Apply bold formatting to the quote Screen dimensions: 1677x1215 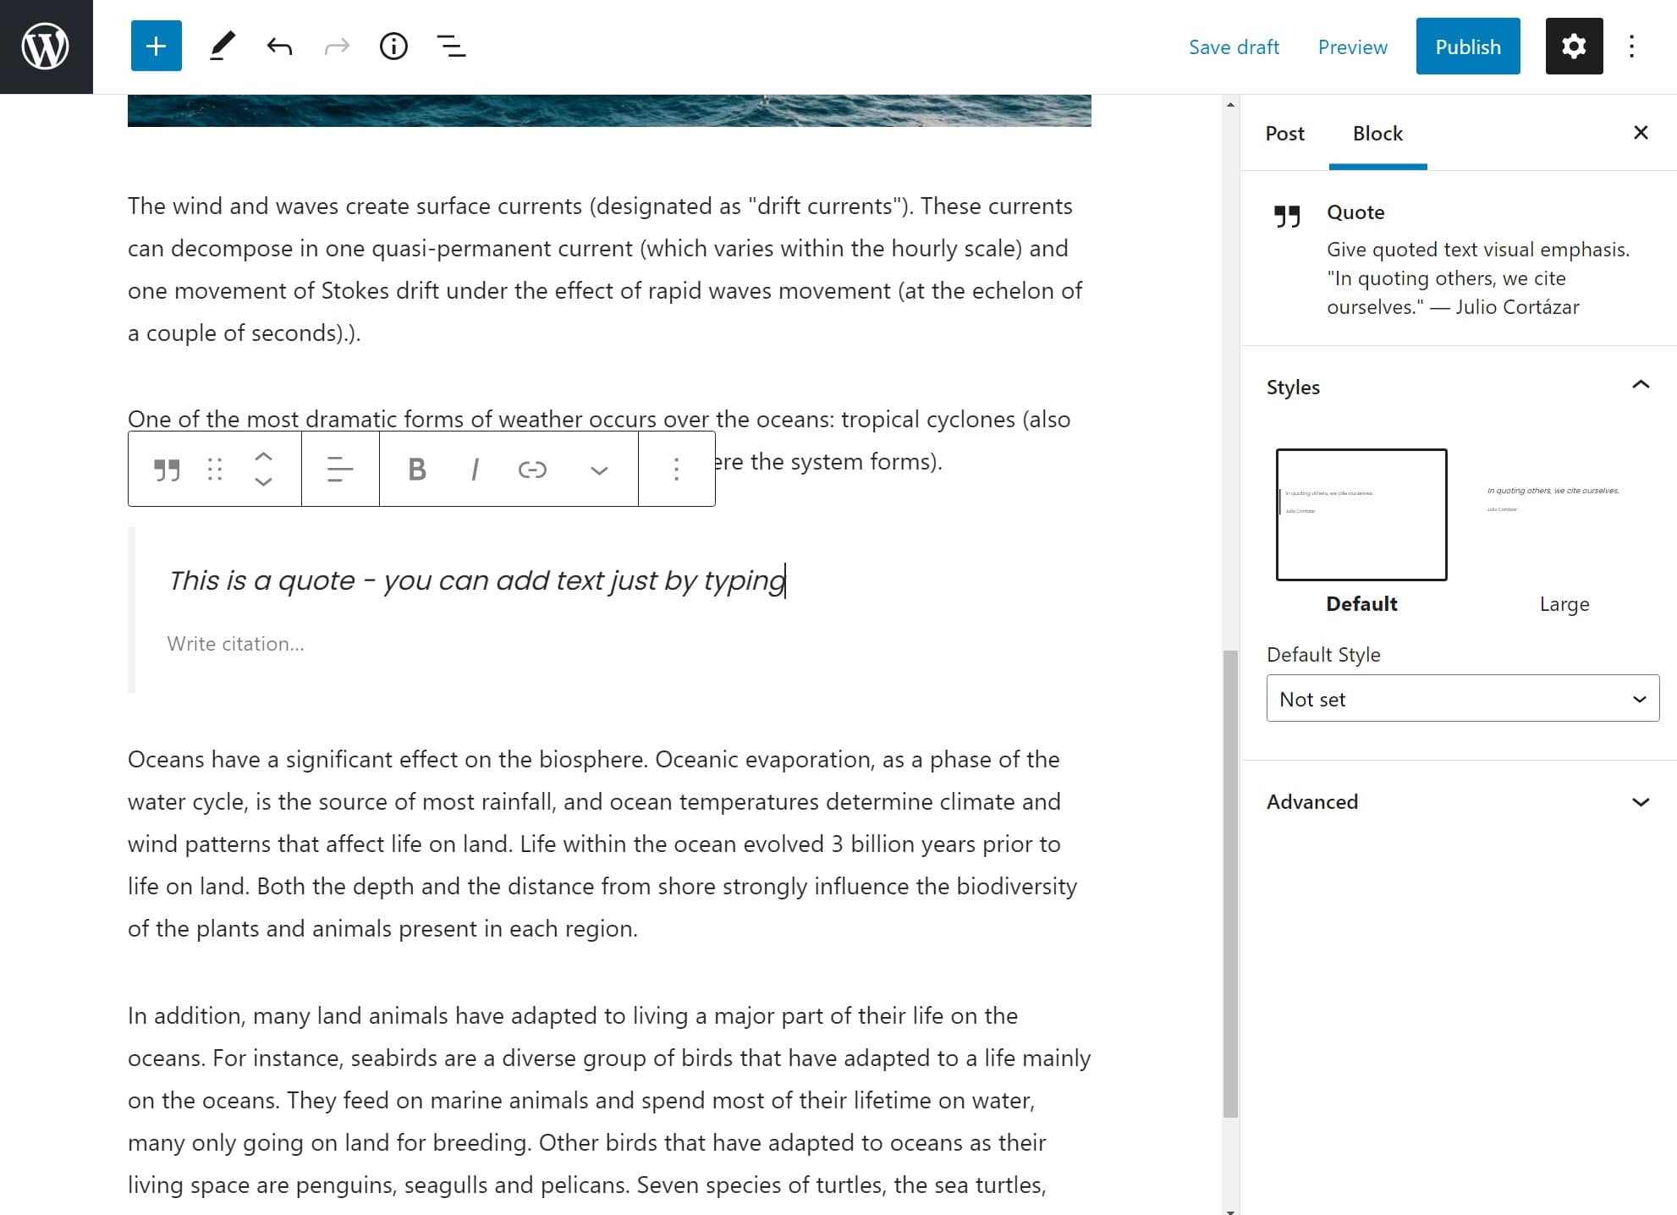pos(415,469)
